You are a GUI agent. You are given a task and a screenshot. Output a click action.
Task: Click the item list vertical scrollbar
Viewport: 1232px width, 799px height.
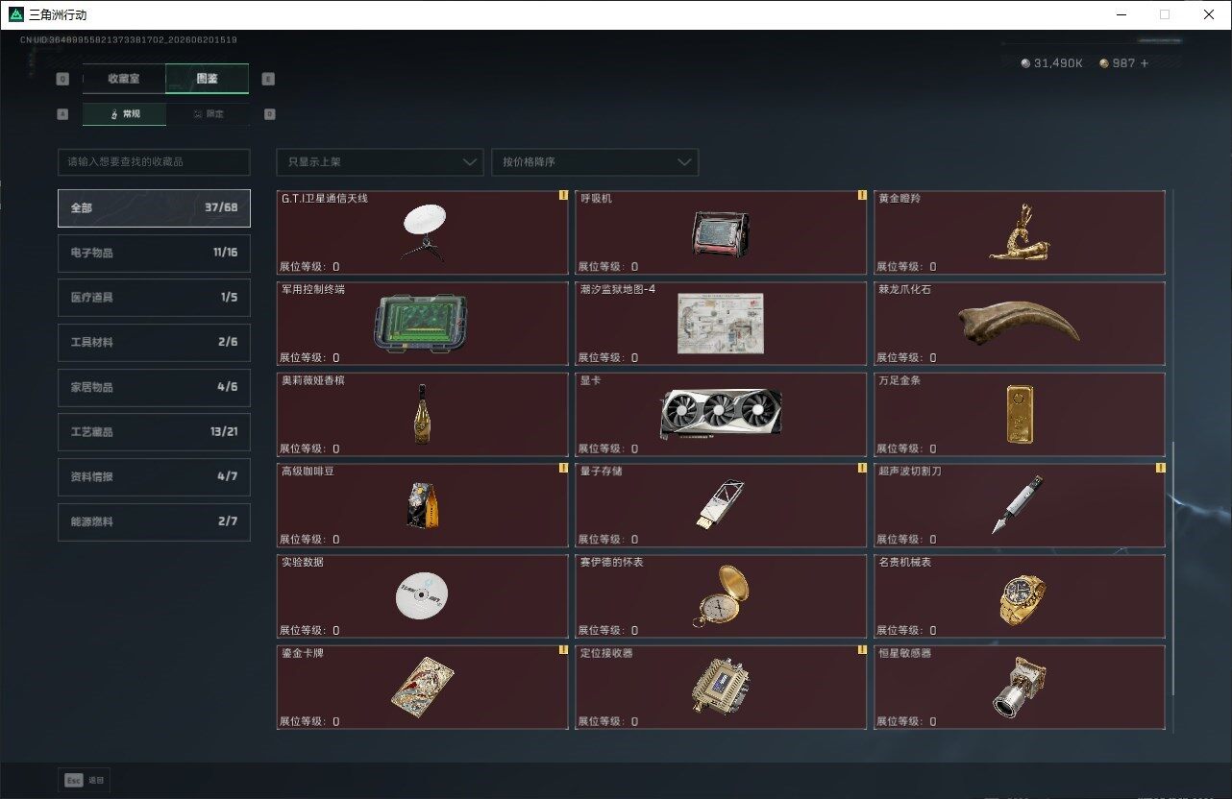click(1171, 567)
